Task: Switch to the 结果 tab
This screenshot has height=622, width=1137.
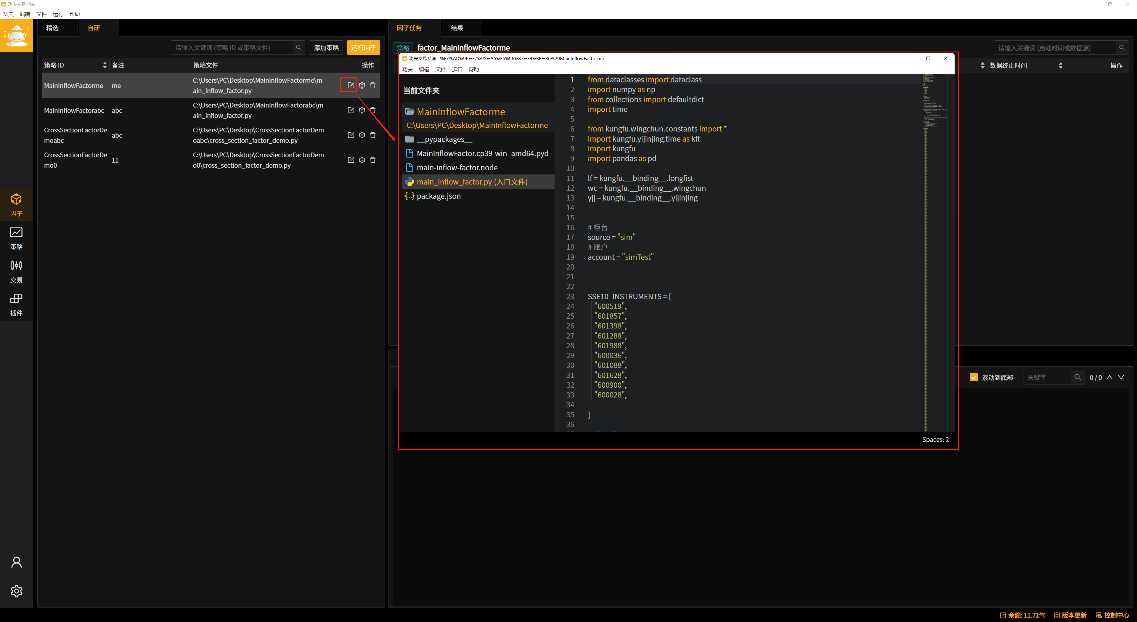Action: [457, 28]
